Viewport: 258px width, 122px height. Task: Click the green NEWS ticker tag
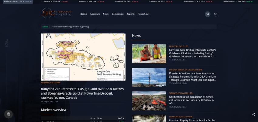click(45, 27)
